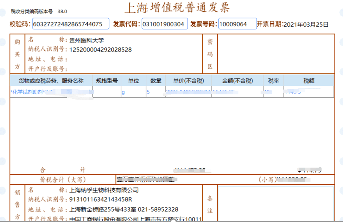Click the 校验码 input field
The height and width of the screenshot is (222, 343).
pyautogui.click(x=71, y=24)
